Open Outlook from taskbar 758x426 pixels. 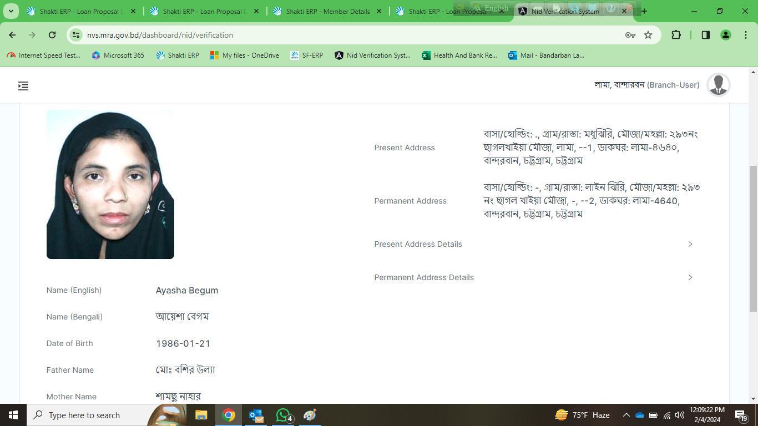(x=256, y=415)
